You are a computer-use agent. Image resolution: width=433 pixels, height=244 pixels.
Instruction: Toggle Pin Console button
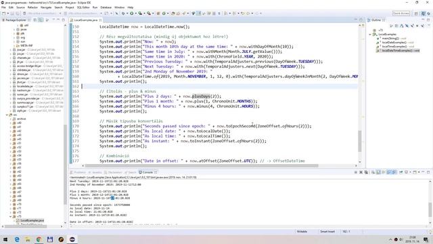(x=401, y=172)
